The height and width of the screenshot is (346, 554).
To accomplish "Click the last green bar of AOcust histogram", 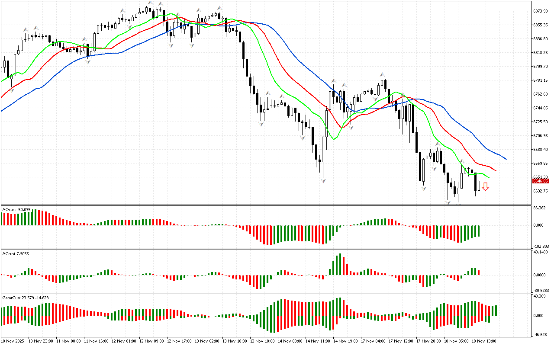I will [x=479, y=231].
